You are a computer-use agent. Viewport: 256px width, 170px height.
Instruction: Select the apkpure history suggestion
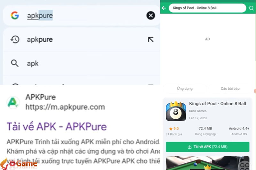click(40, 40)
